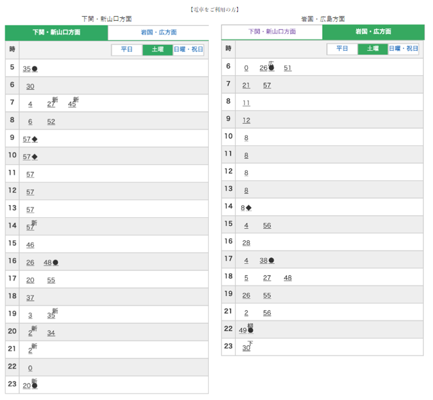Open the 5:35 departure toward 下関・新山口

point(27,69)
